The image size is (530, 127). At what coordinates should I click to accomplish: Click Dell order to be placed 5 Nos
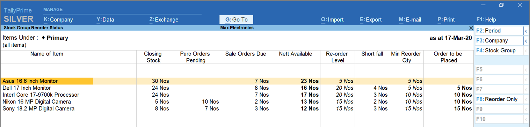click(464, 88)
